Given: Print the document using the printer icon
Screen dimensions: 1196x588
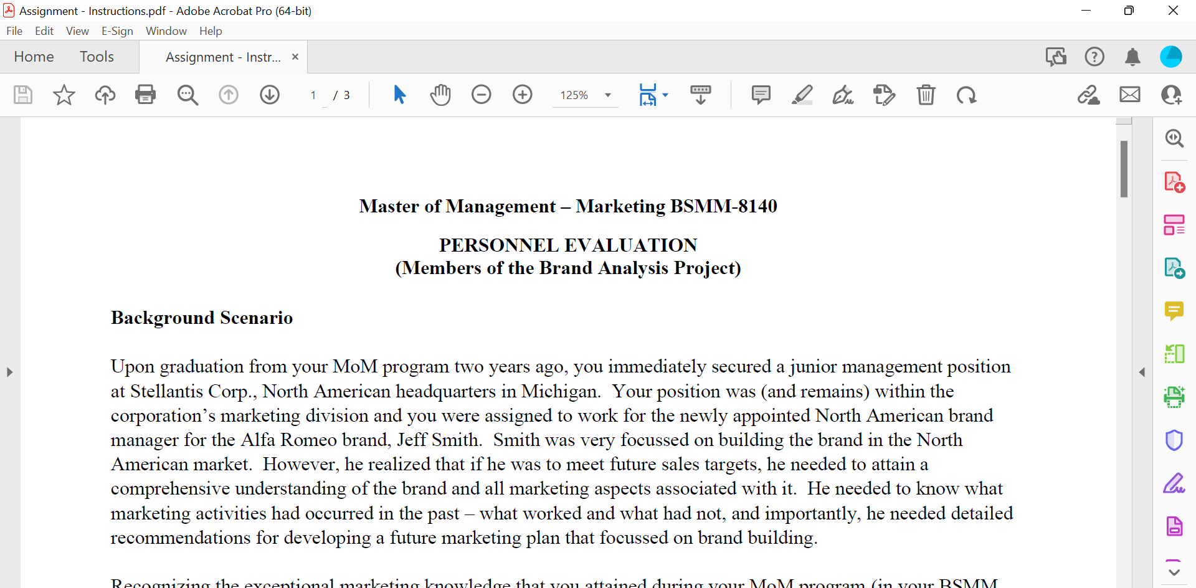Looking at the screenshot, I should click(145, 95).
